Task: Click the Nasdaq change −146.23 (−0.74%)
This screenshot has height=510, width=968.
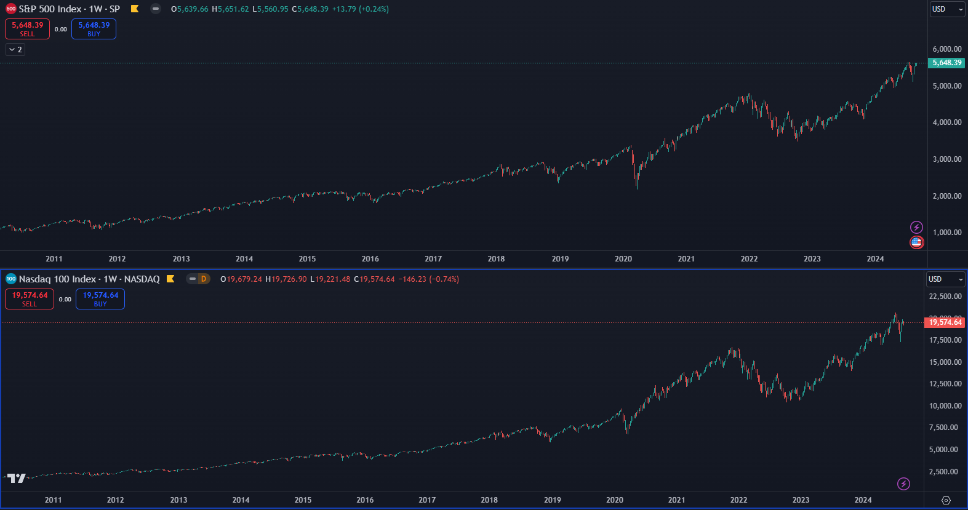Action: pos(429,279)
